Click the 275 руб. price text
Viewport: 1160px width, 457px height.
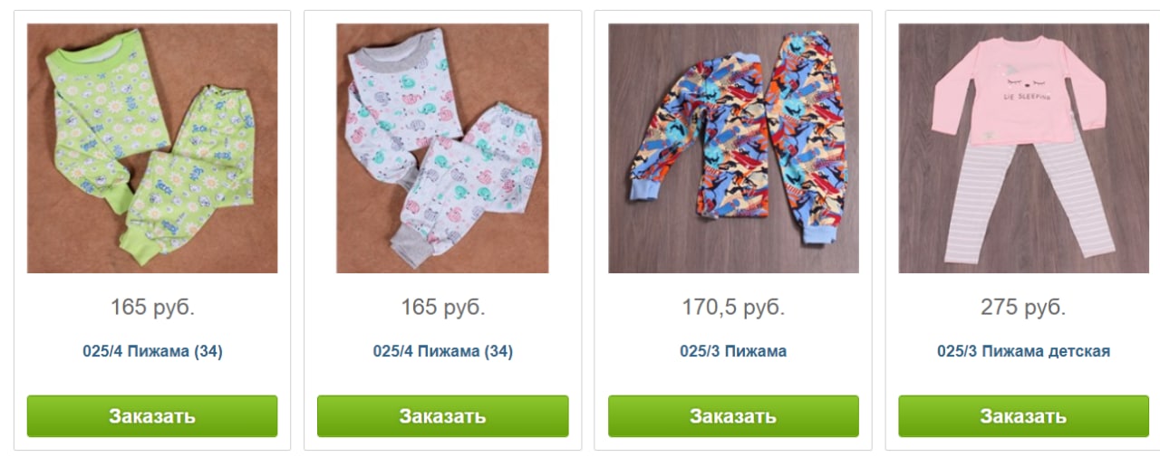(1023, 307)
